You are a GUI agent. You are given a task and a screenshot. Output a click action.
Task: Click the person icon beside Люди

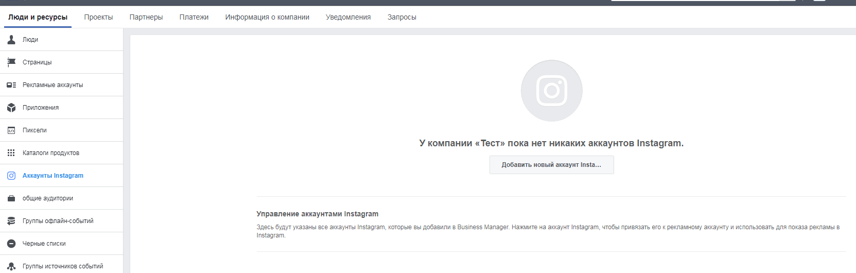[11, 40]
